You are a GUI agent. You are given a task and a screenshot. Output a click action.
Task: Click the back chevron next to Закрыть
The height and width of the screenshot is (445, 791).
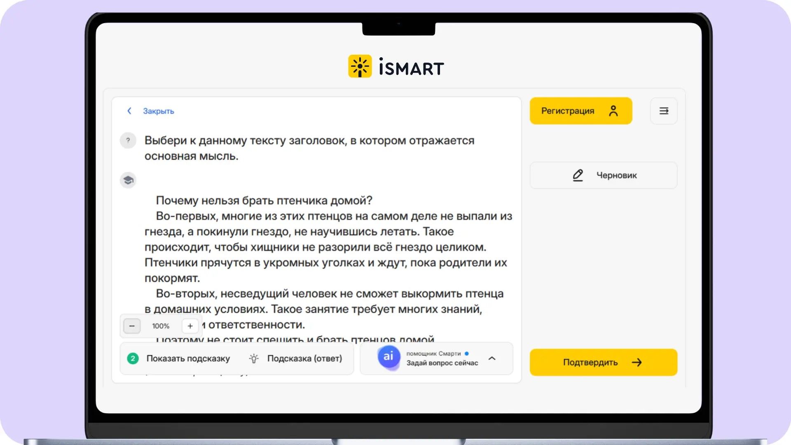129,111
